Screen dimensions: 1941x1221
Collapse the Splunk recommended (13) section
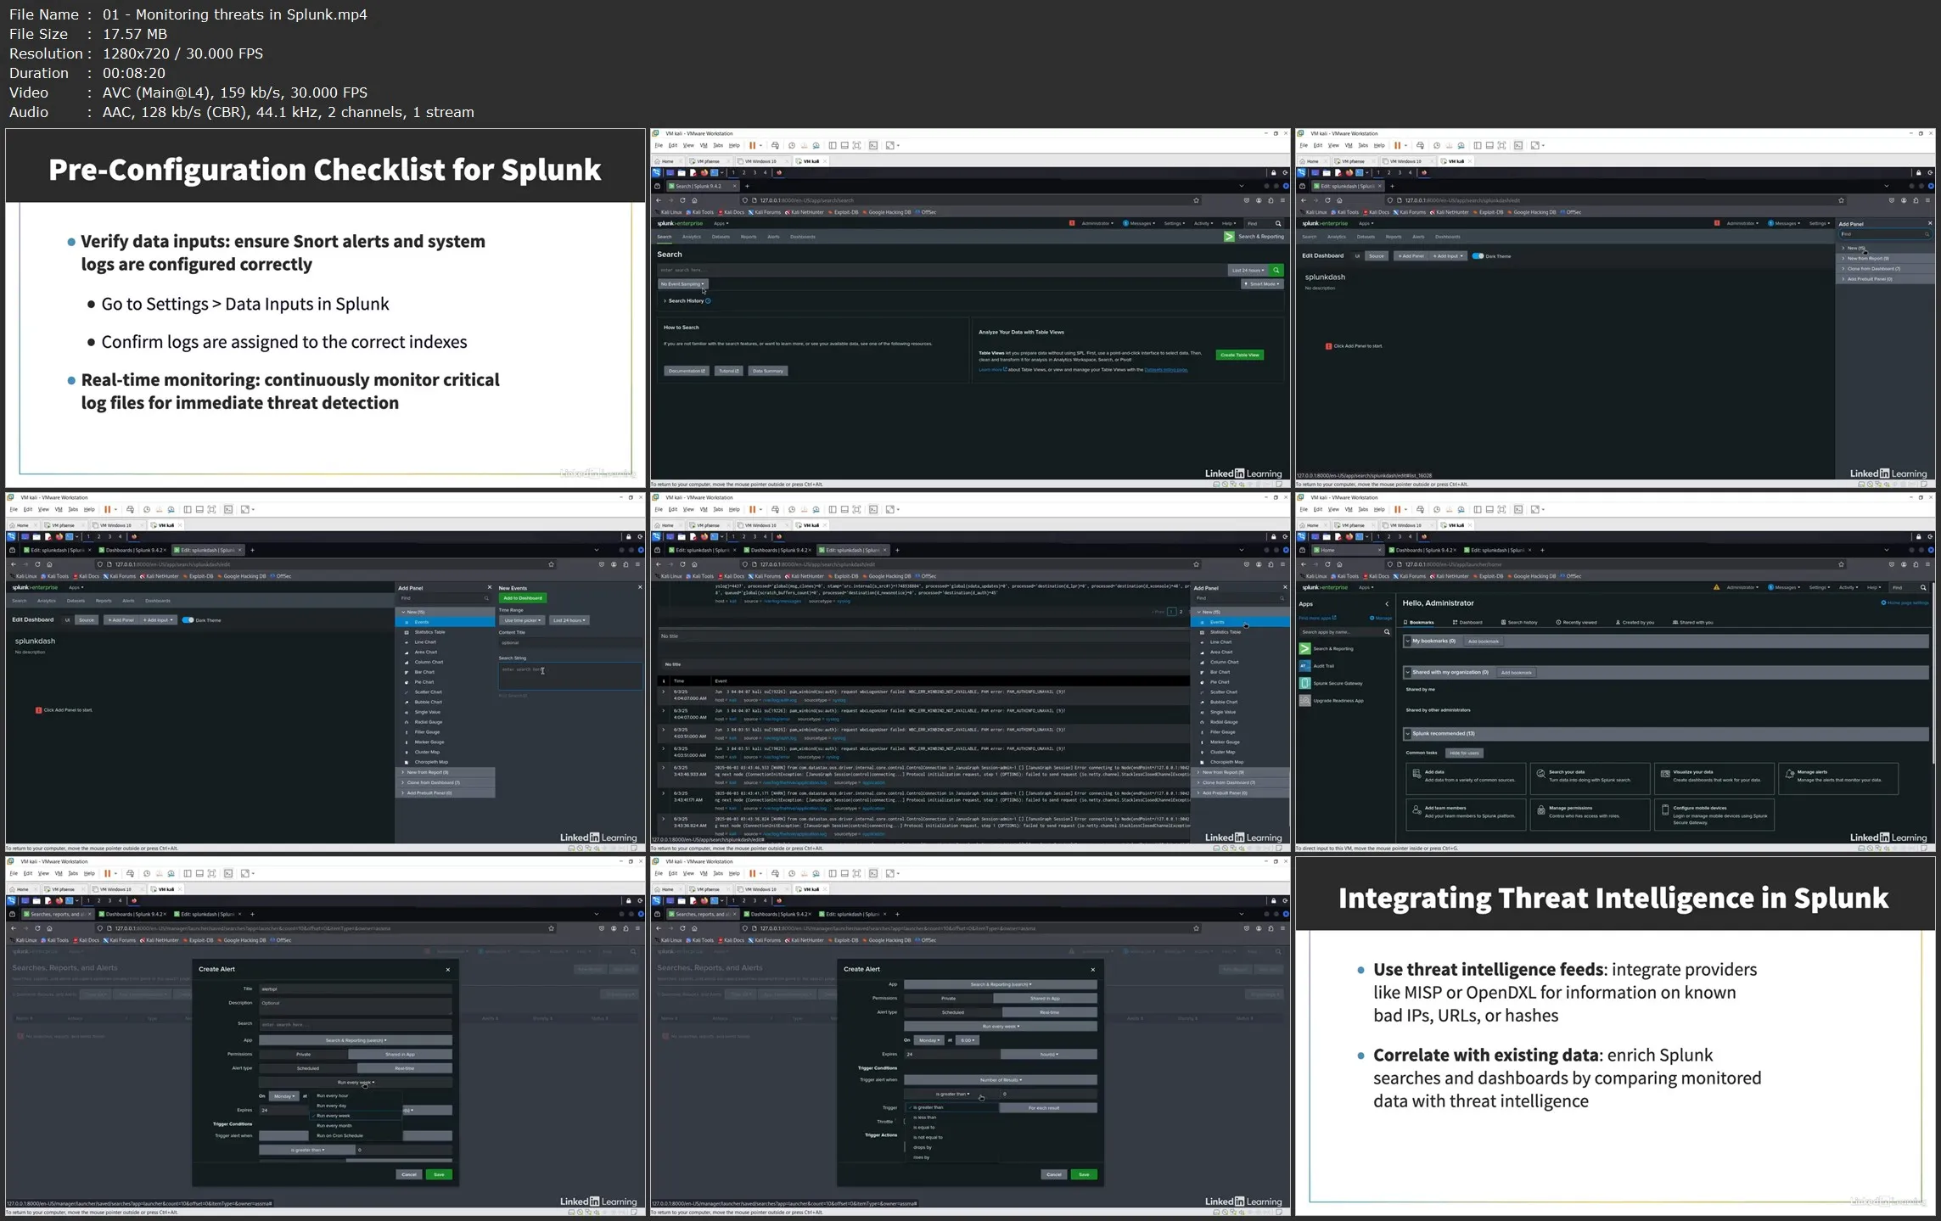click(1407, 734)
